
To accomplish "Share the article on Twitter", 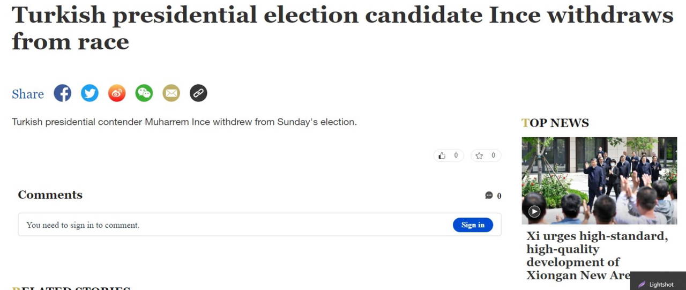I will pyautogui.click(x=90, y=93).
